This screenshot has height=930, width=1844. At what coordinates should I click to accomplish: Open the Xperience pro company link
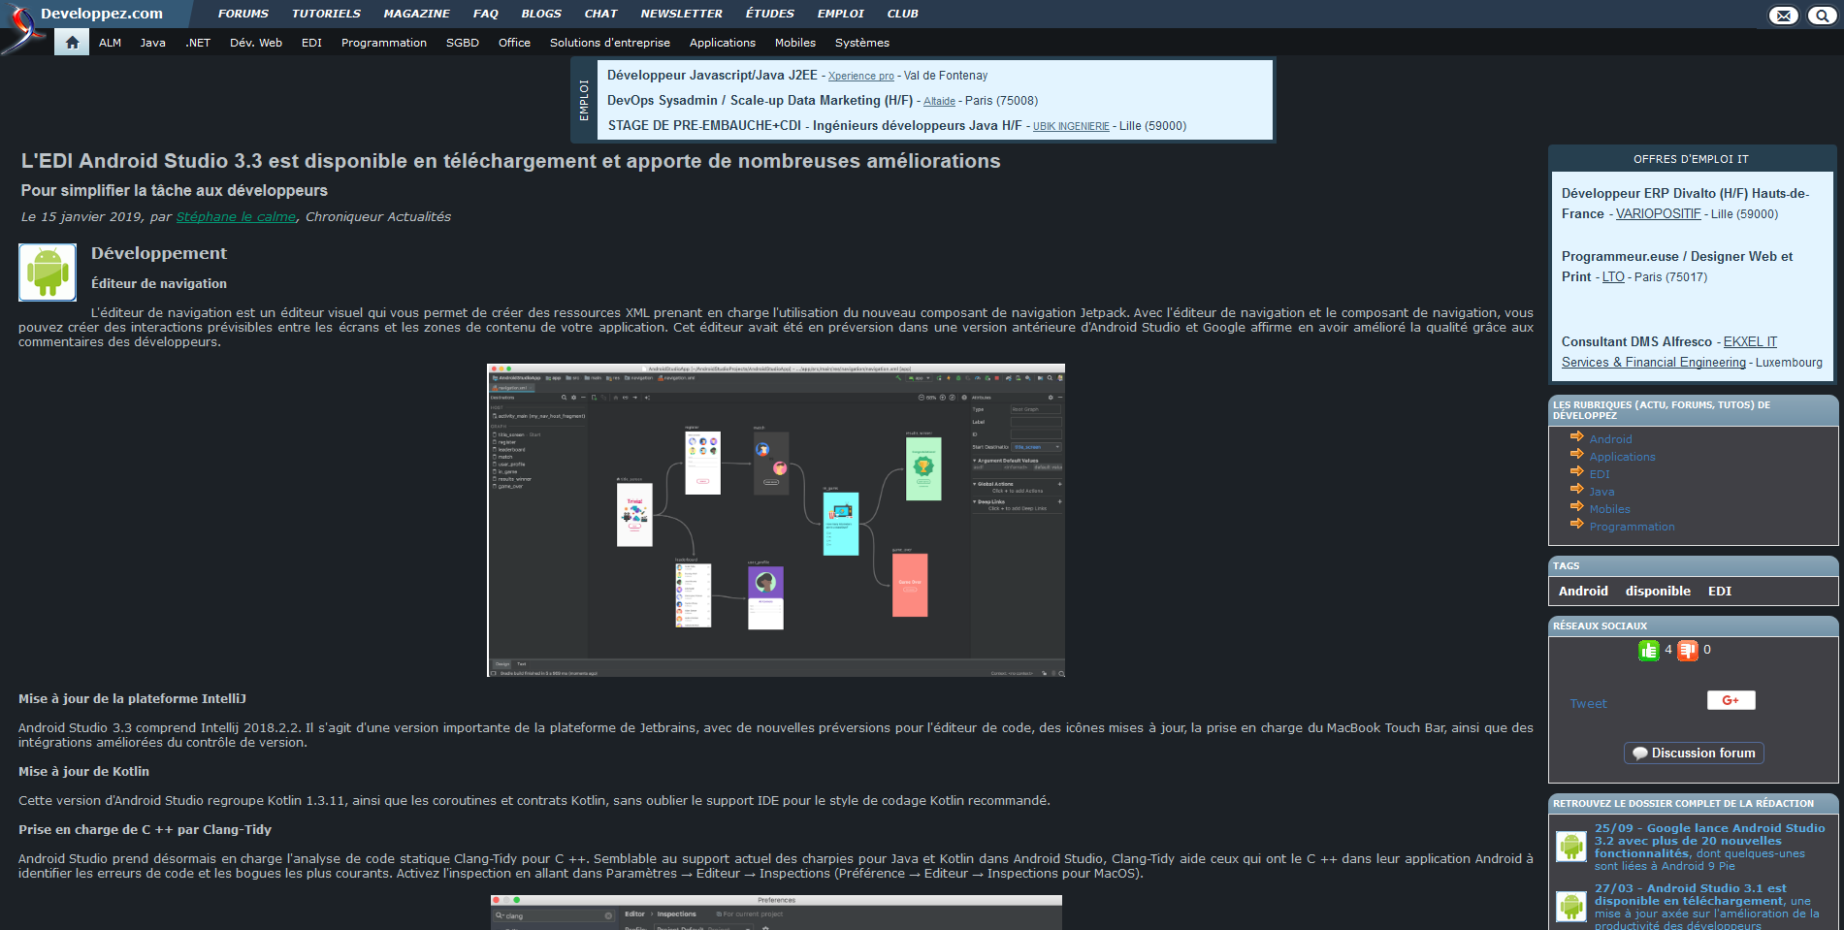click(x=861, y=76)
